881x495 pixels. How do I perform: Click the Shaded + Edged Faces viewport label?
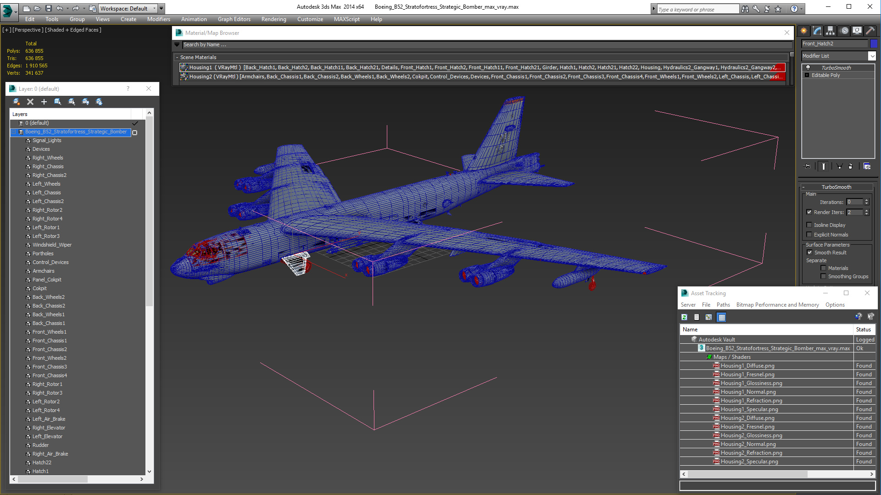73,30
